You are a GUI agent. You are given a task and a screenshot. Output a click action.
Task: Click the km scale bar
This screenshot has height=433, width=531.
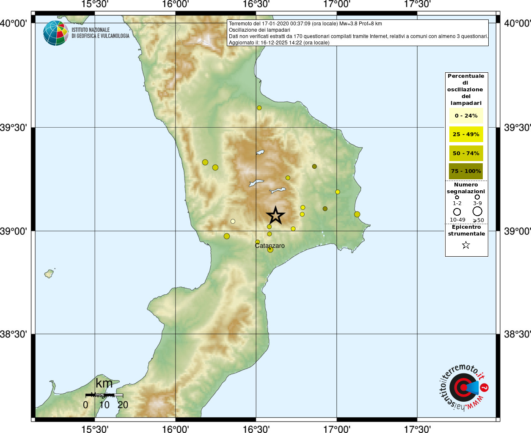coord(104,395)
